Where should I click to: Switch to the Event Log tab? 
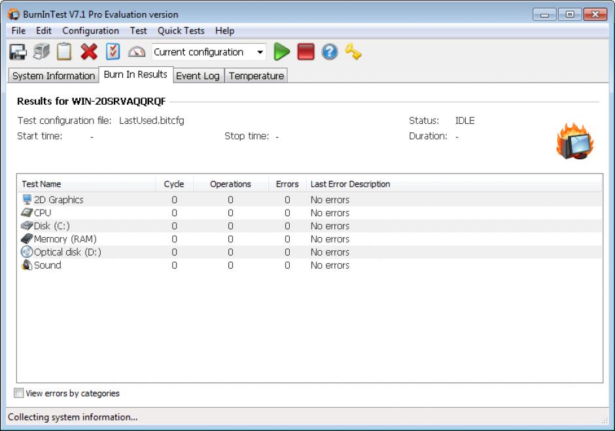[198, 76]
